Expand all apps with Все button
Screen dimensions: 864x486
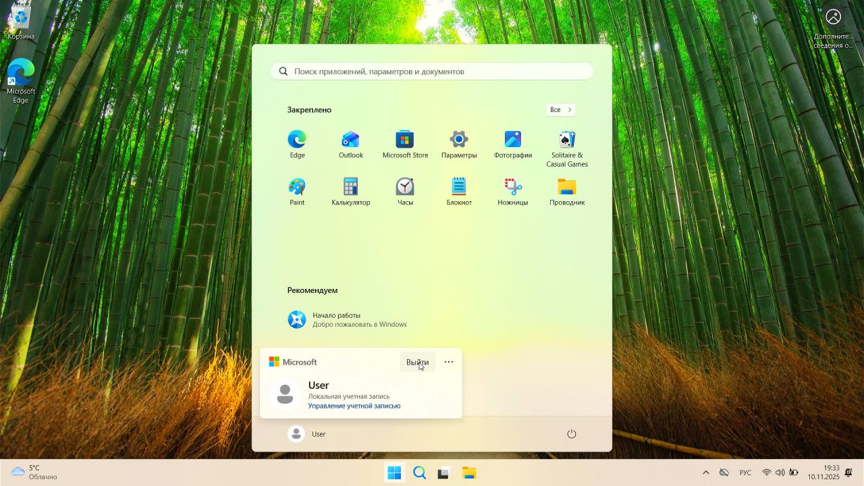[x=560, y=110]
